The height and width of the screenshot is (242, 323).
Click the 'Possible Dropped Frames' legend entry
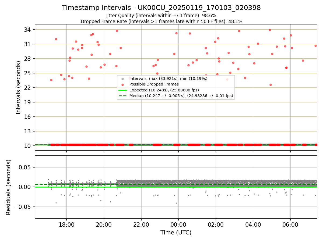[154, 84]
